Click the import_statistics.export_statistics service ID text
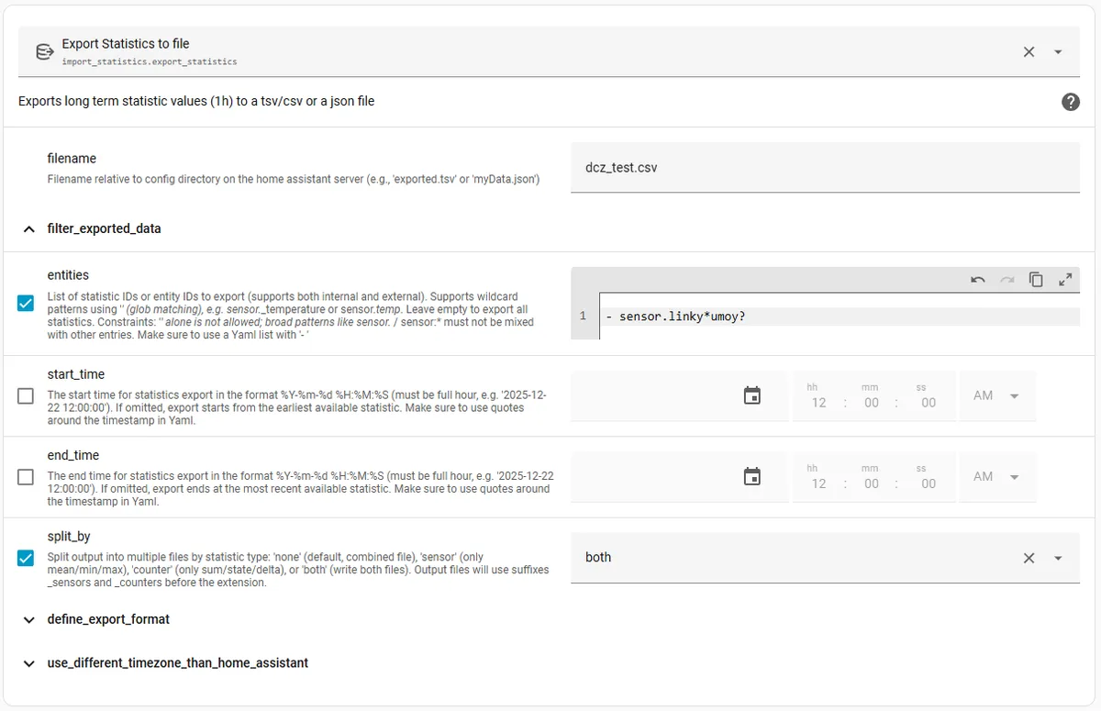This screenshot has height=711, width=1101. (150, 61)
